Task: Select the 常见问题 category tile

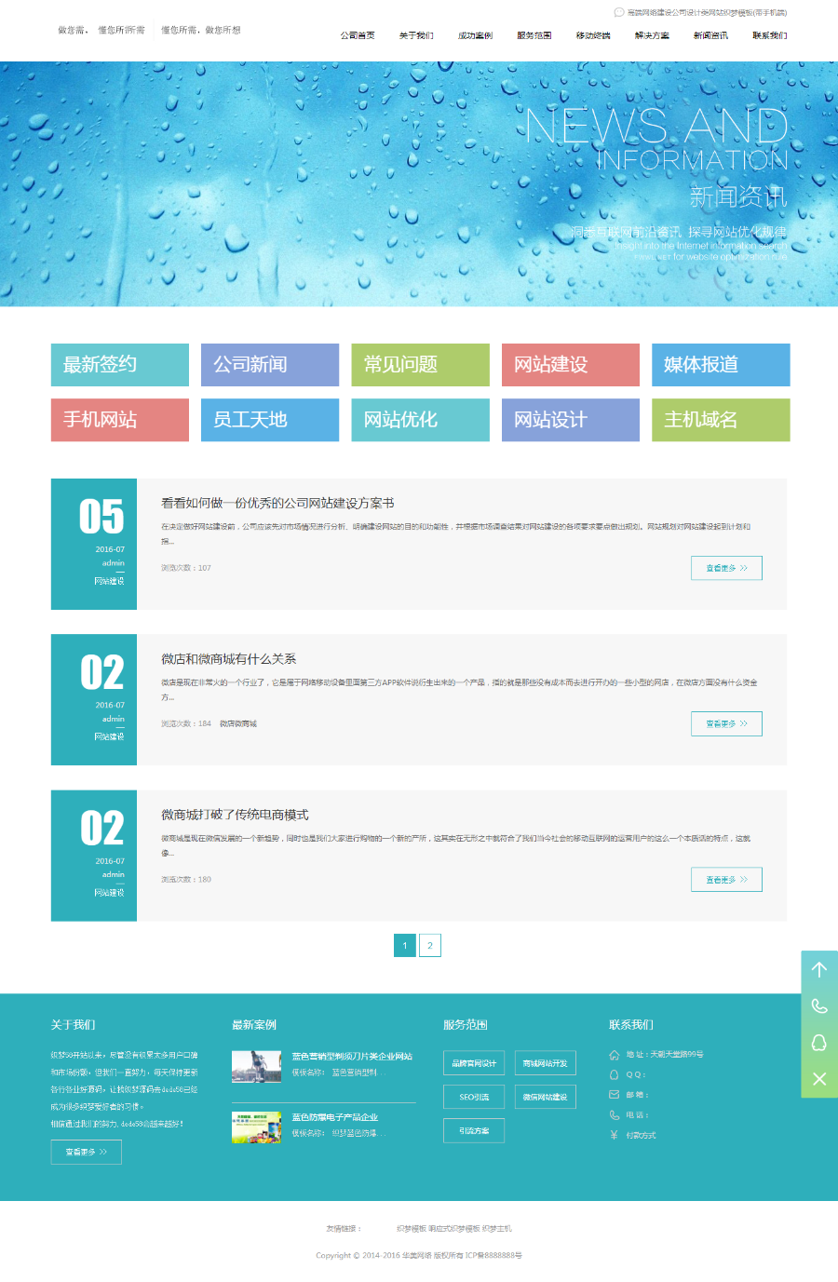Action: tap(420, 365)
